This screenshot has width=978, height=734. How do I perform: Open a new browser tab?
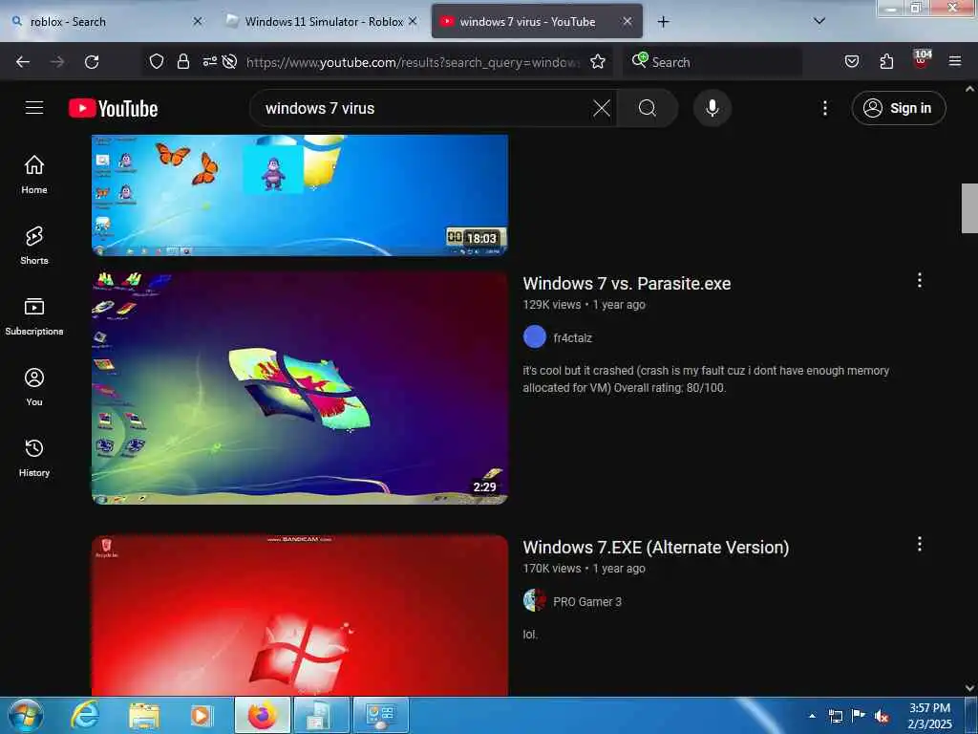pos(663,22)
